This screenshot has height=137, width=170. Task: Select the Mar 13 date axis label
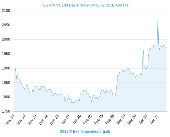tap(121, 119)
